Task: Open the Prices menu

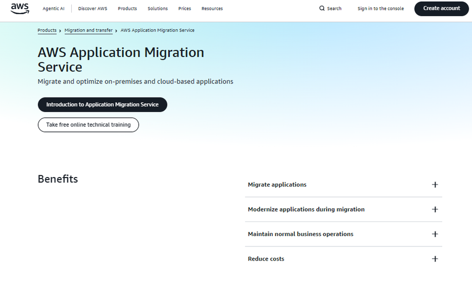Action: pos(185,8)
